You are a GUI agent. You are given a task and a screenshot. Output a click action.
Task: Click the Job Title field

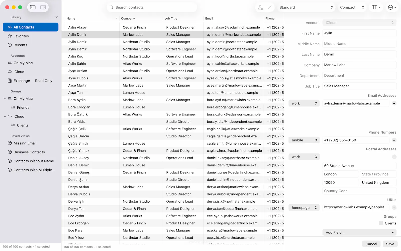(x=359, y=86)
